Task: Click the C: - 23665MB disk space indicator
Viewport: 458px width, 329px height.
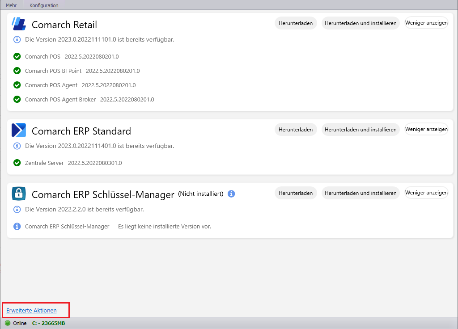Action: [48, 323]
